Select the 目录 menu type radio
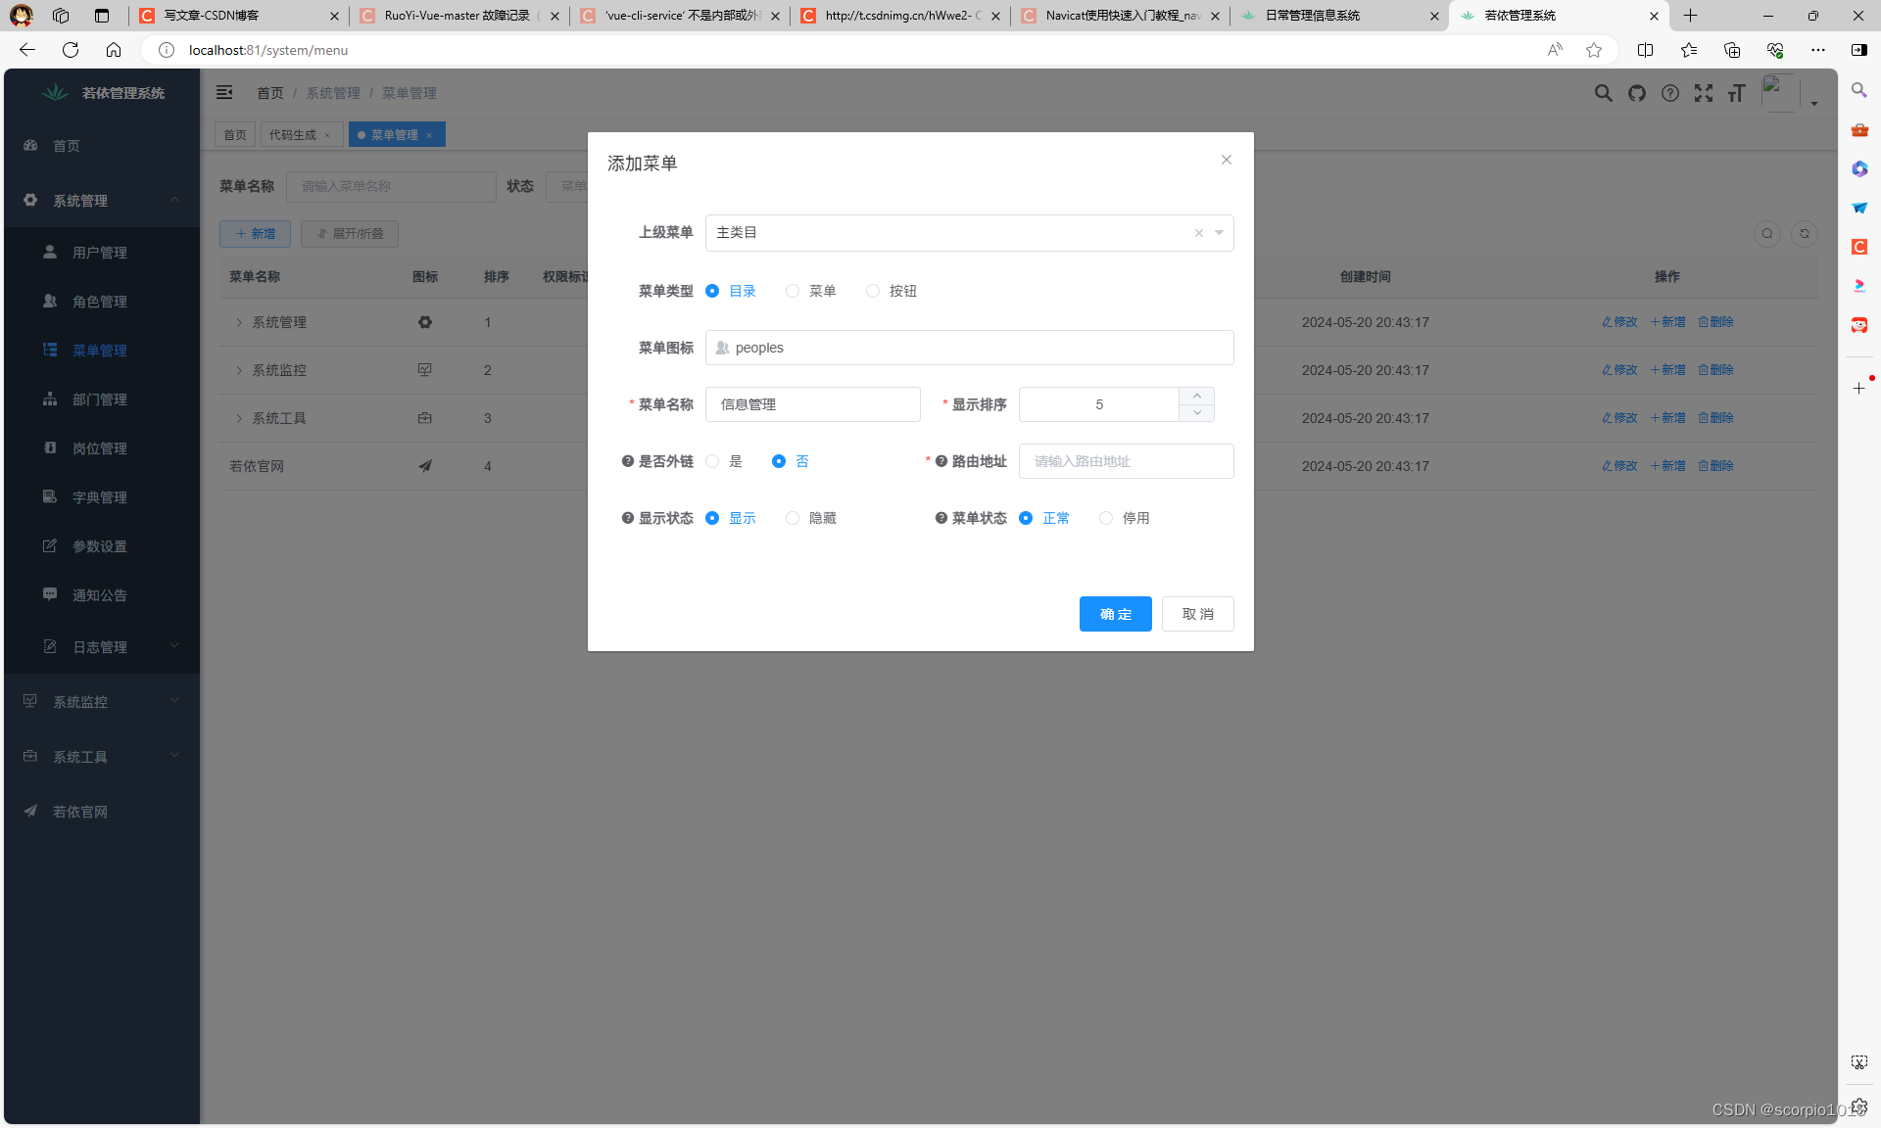The height and width of the screenshot is (1128, 1881). (x=731, y=291)
